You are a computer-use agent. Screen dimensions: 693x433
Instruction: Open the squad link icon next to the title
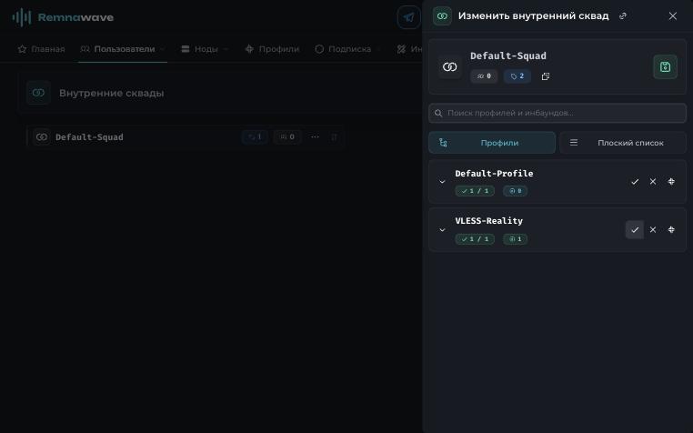[x=623, y=16]
